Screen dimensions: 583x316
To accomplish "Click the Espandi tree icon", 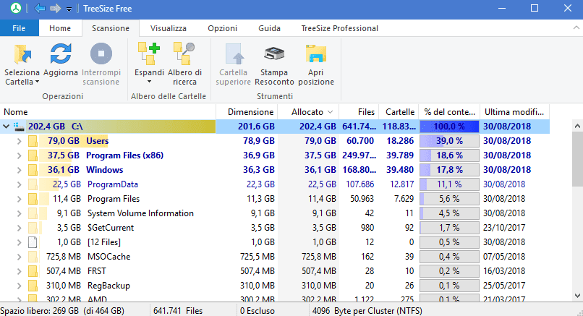I will click(149, 56).
